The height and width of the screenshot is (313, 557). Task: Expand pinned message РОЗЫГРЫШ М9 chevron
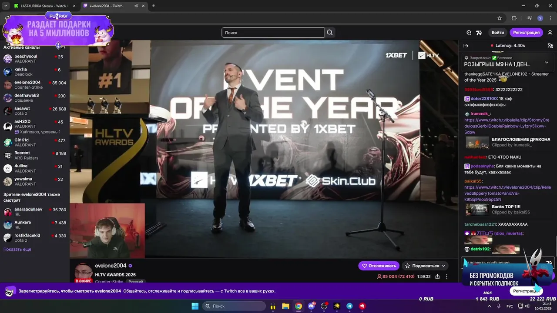[x=547, y=62]
